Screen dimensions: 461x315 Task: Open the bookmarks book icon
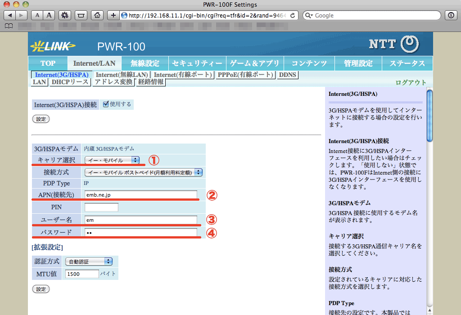click(9, 26)
